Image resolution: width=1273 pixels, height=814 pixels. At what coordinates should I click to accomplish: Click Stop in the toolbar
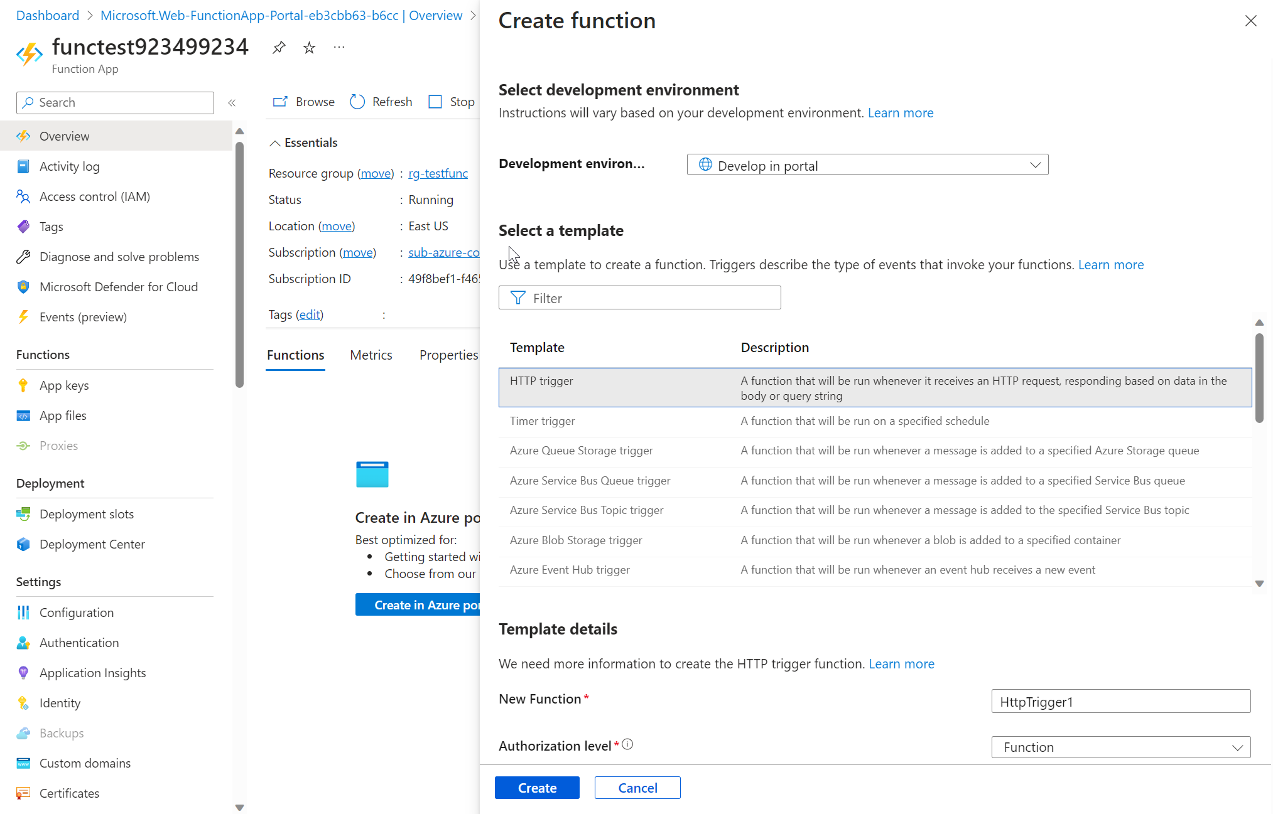[452, 102]
